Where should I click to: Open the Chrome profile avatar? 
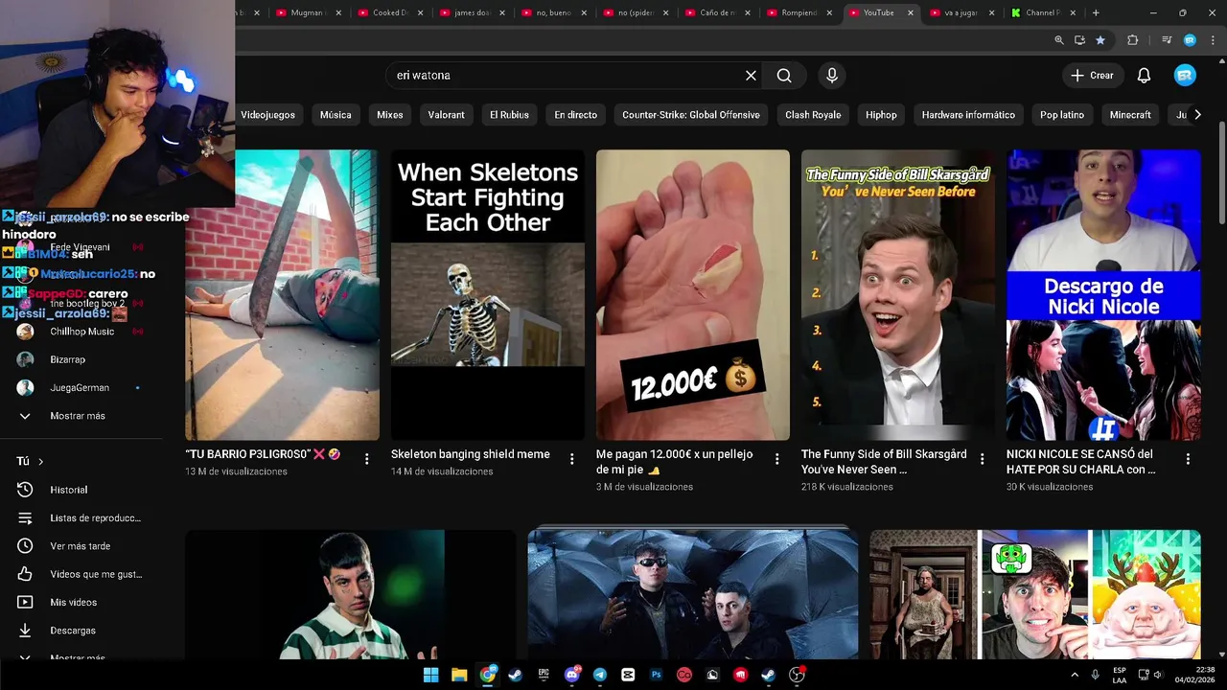tap(1190, 40)
